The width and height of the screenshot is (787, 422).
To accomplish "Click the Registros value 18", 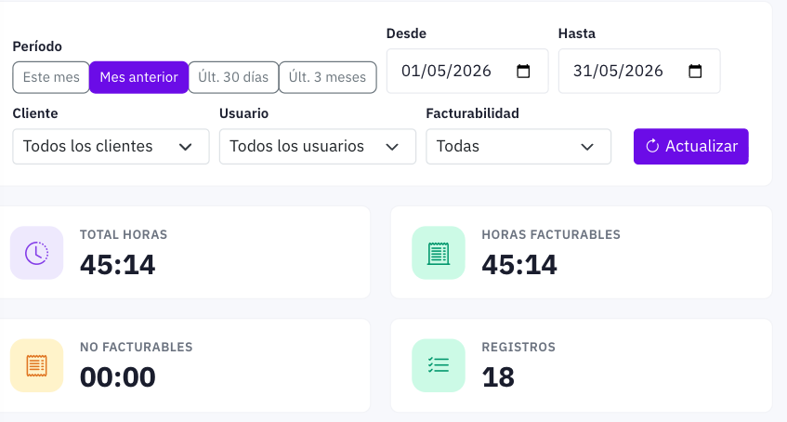I will click(498, 377).
